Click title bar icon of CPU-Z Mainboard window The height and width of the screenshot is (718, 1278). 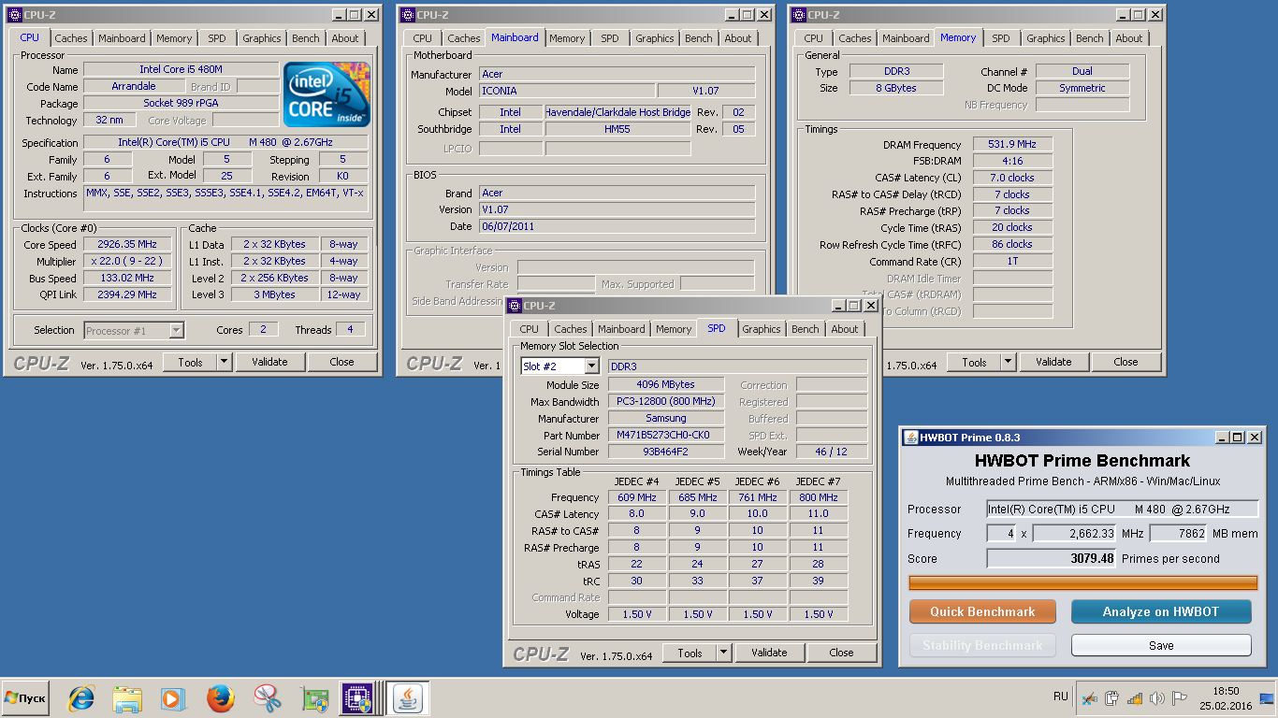click(x=408, y=15)
